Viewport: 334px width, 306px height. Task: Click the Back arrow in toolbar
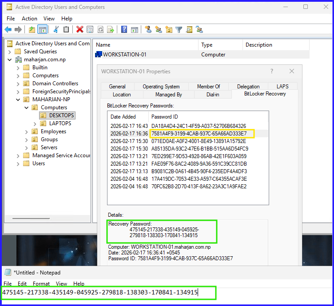click(8, 30)
